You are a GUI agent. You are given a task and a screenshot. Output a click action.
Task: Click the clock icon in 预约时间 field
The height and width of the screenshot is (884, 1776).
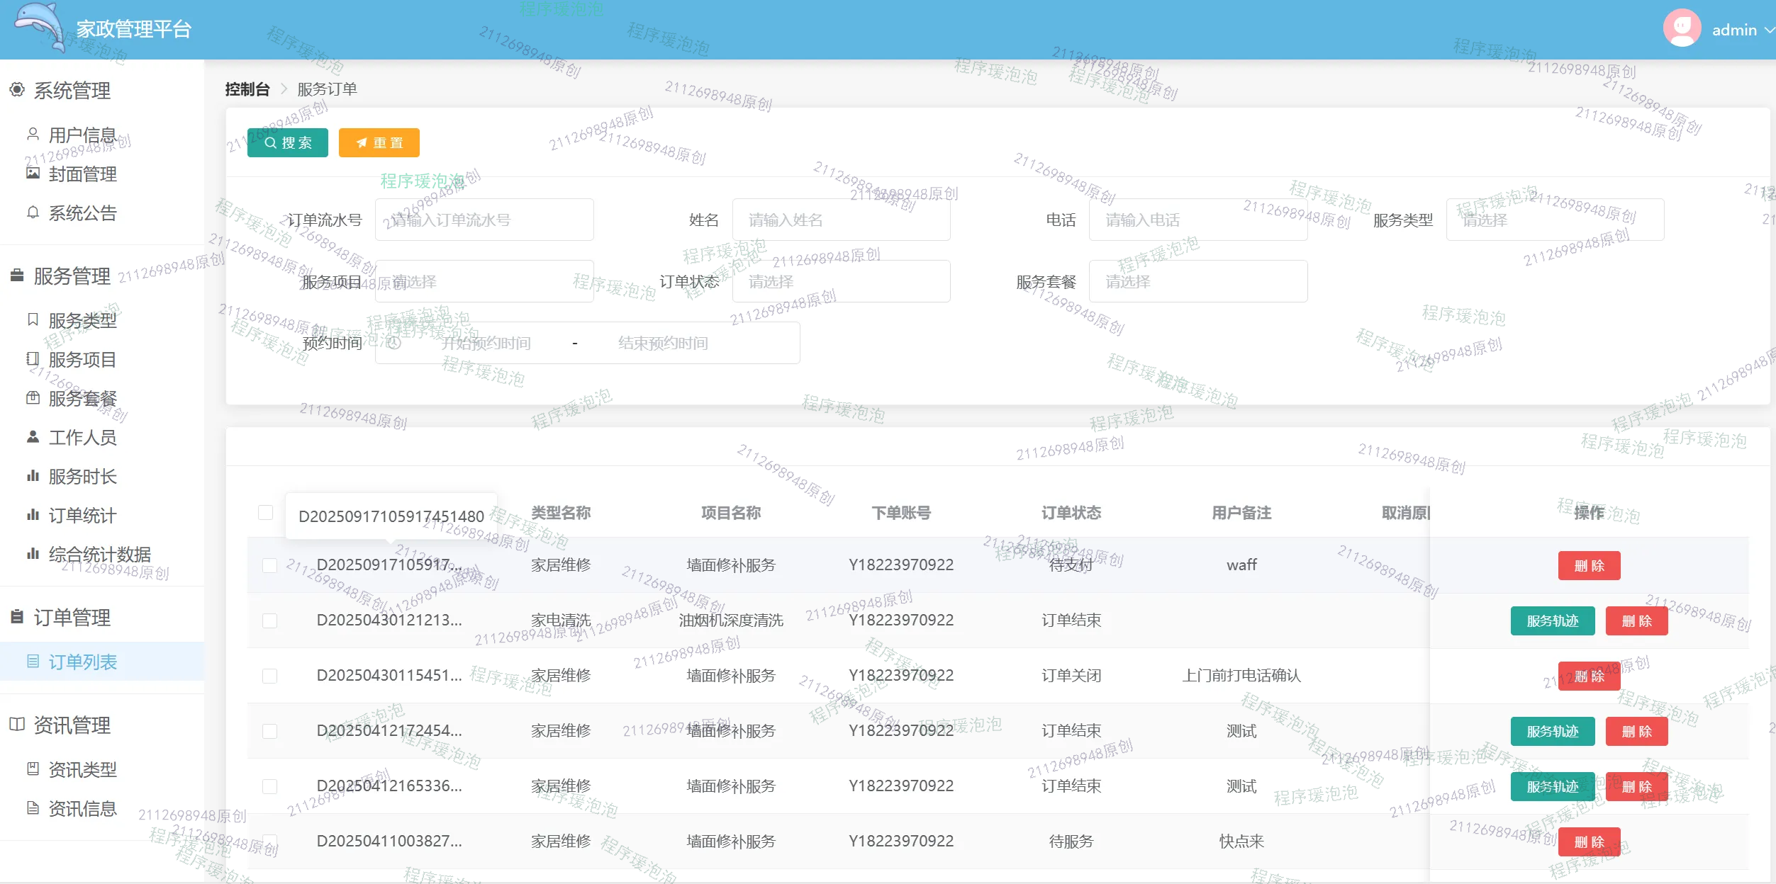(x=395, y=344)
